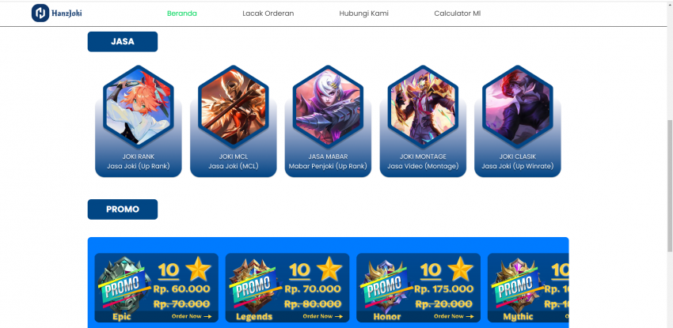Open the Hubungi Kami page
Viewport: 673px width, 328px height.
364,13
